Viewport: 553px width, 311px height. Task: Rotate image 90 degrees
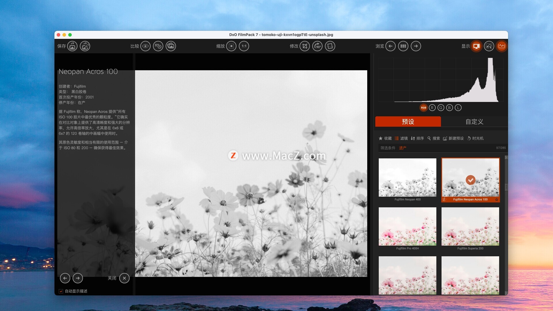(317, 46)
